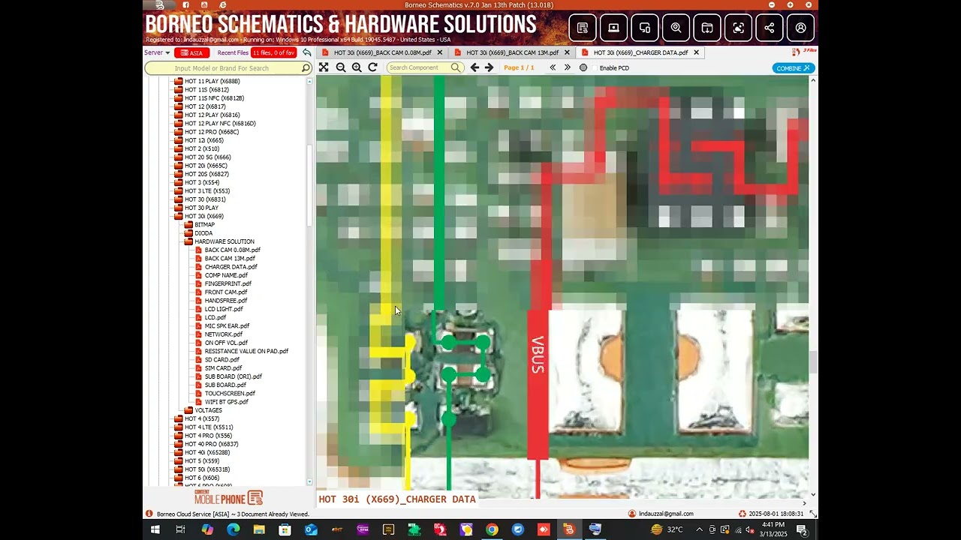
Task: Open the magnifier search header icon
Action: (x=676, y=28)
